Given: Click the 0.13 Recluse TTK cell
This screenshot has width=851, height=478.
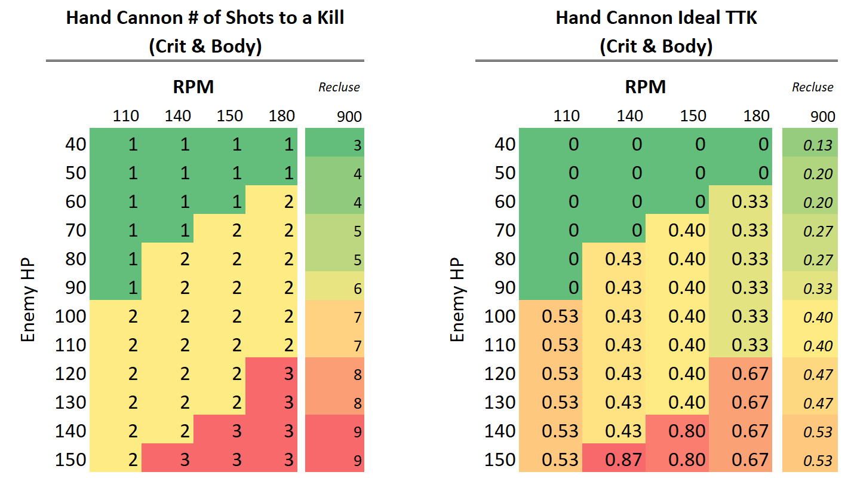Looking at the screenshot, I should 818,145.
